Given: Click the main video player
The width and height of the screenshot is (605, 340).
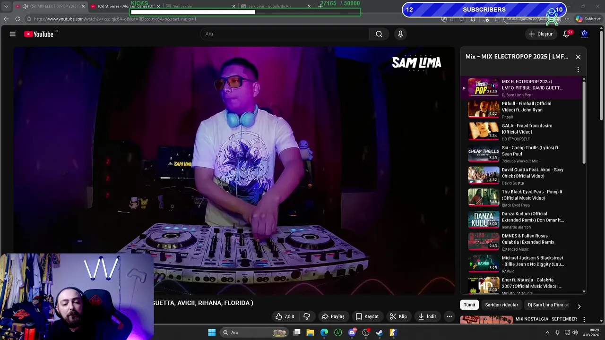Looking at the screenshot, I should [x=234, y=170].
